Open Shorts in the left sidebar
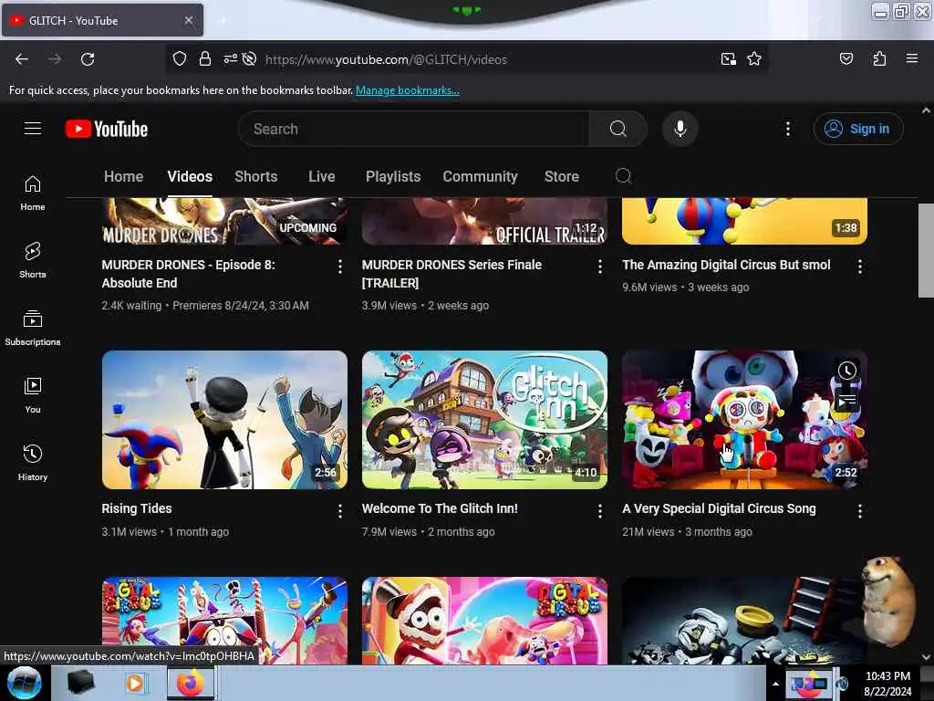Viewport: 934px width, 701px height. pos(33,260)
